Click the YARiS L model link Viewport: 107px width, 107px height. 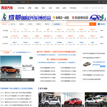pos(70,29)
